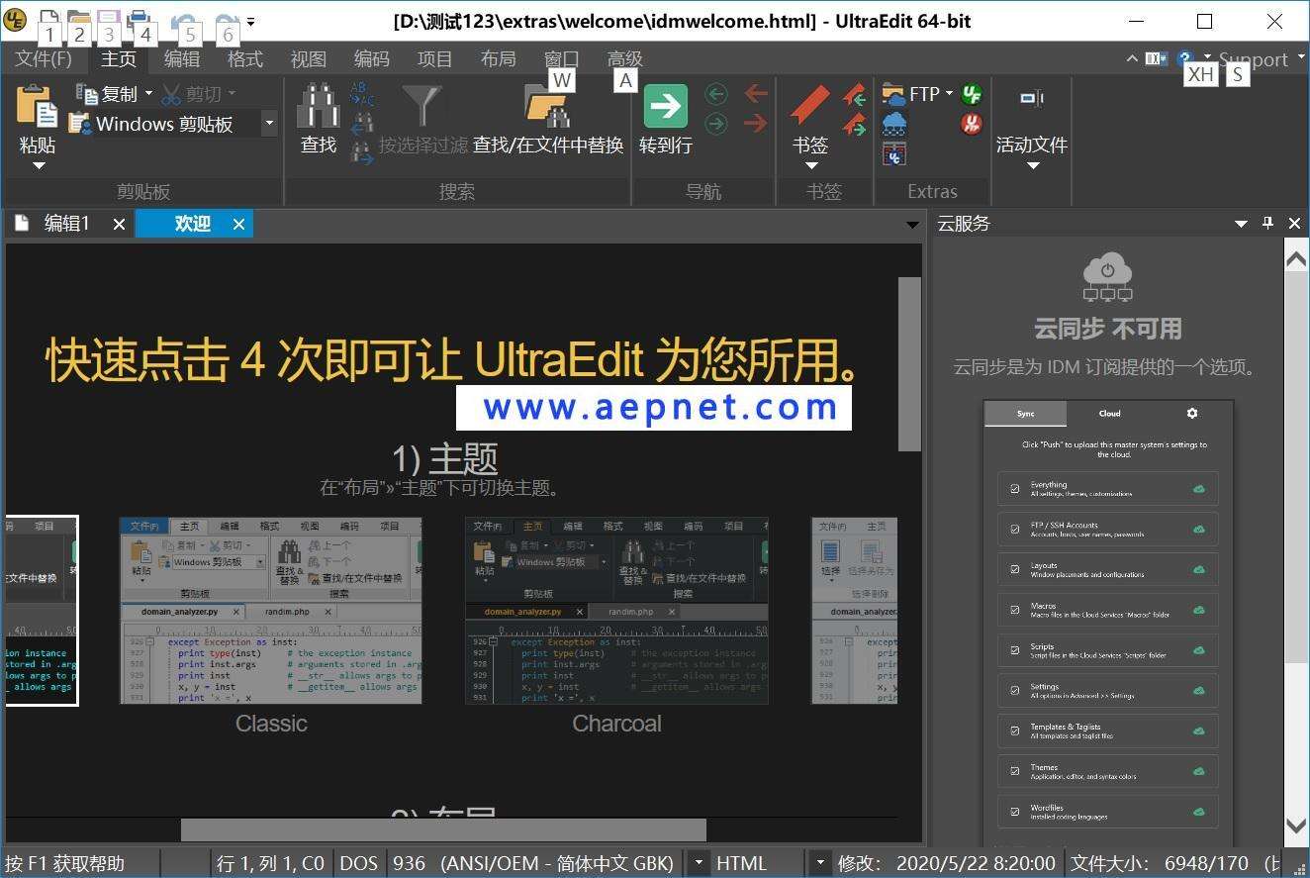Open 查找/在文件中替换 folder icon
This screenshot has height=878, width=1310.
(x=547, y=105)
